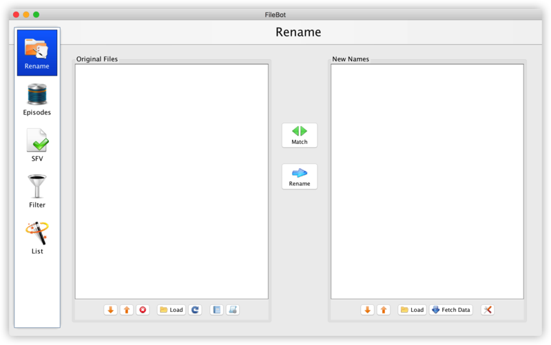Move up item in New Names
The image size is (551, 345).
[x=384, y=310]
